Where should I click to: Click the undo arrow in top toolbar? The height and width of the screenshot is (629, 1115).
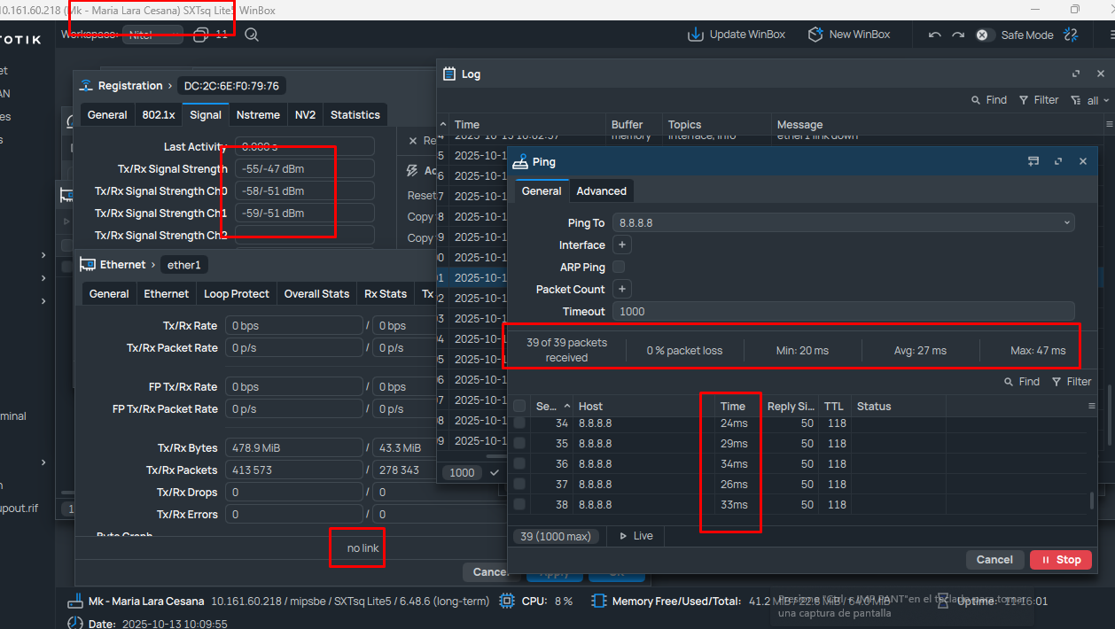[934, 35]
